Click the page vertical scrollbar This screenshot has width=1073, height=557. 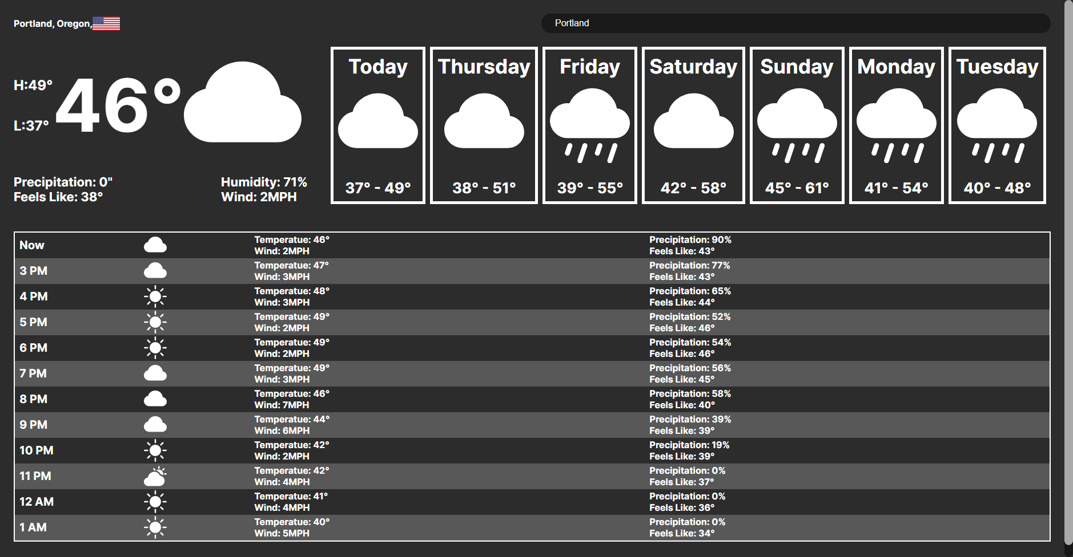pos(1068,273)
